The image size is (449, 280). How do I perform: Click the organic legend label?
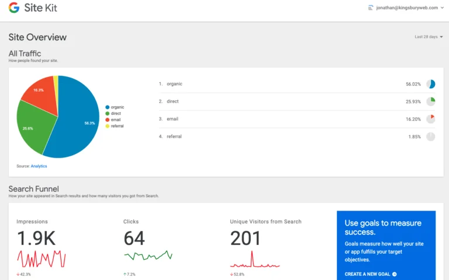click(118, 107)
